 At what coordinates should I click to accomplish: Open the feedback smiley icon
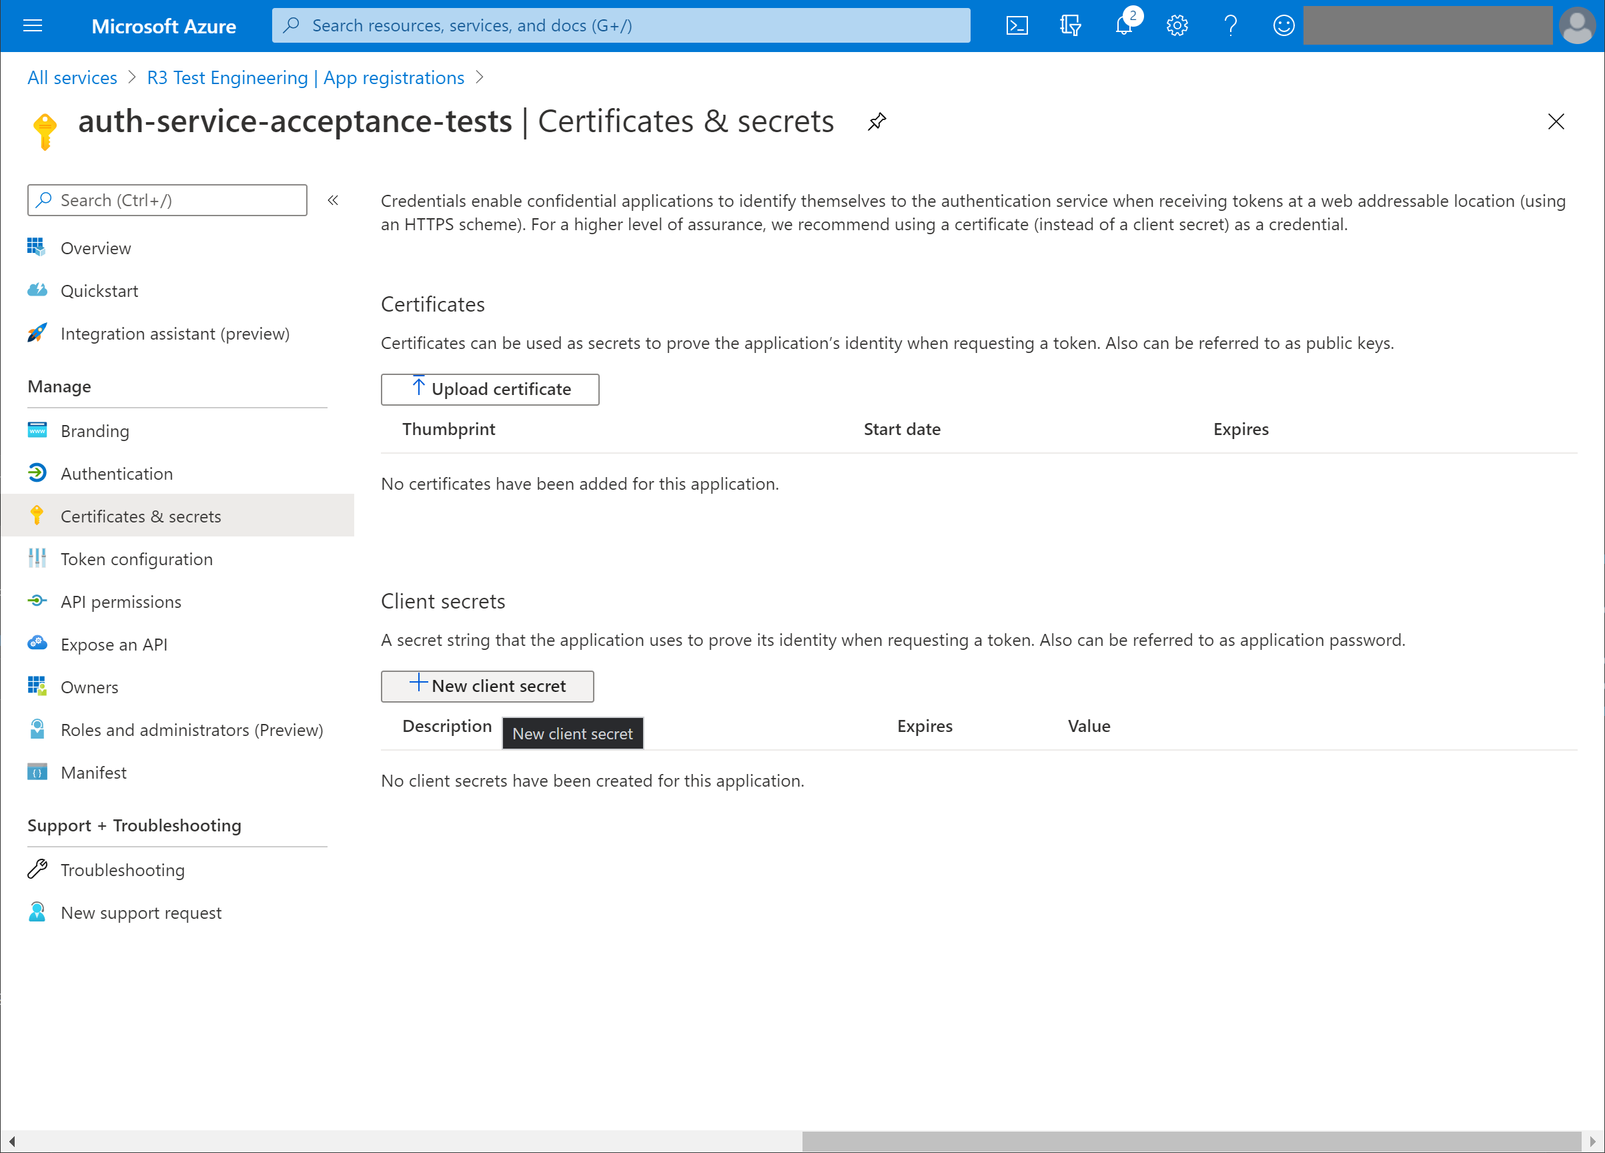point(1283,26)
